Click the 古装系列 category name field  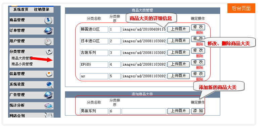tap(94, 53)
